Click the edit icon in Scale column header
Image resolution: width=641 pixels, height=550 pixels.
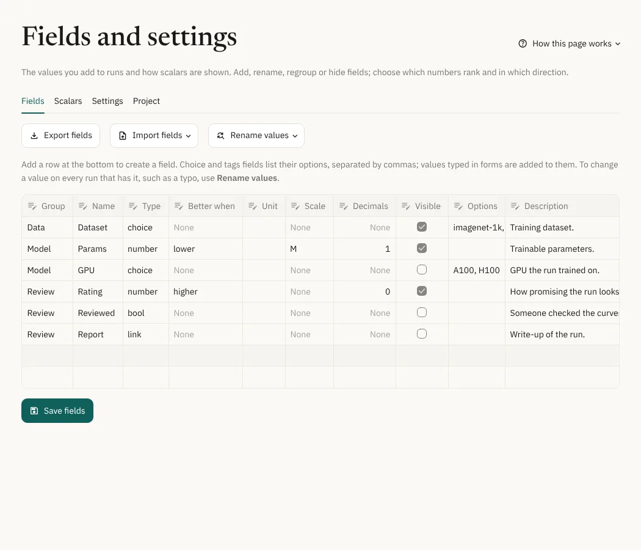pyautogui.click(x=295, y=207)
